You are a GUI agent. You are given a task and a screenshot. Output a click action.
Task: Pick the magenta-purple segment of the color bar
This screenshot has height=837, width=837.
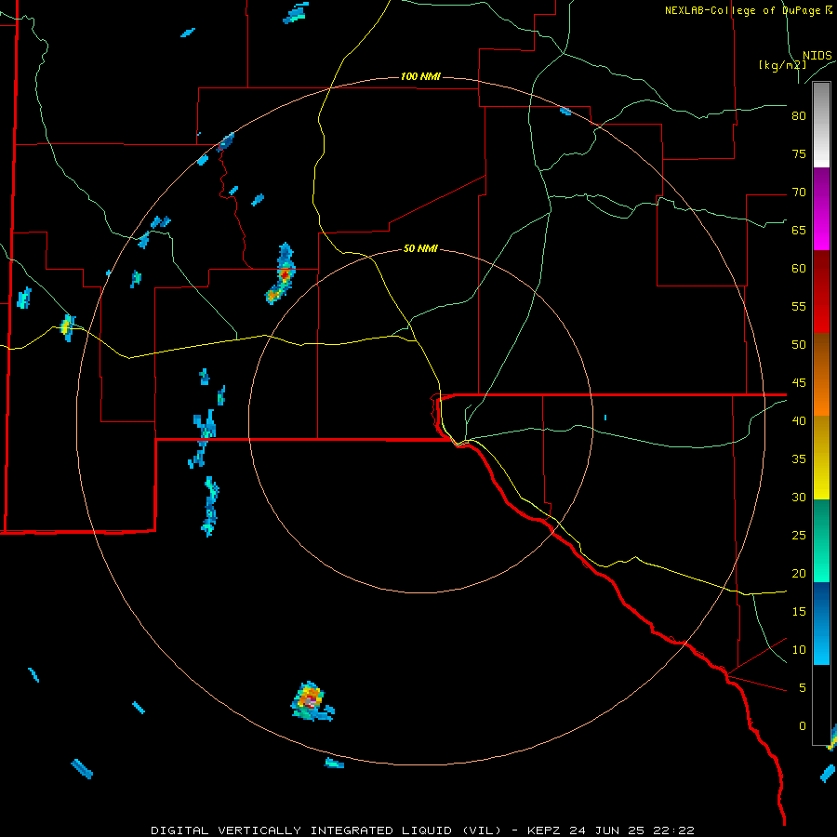(821, 208)
